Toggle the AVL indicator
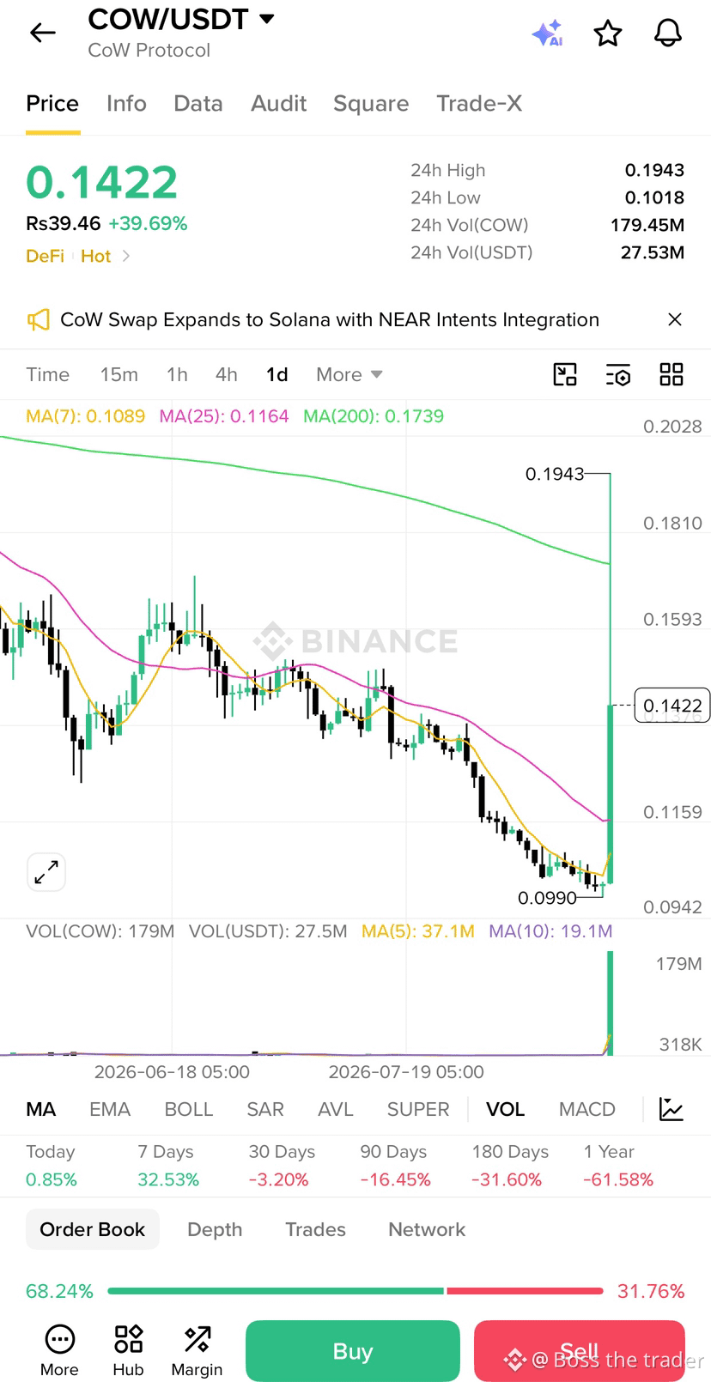Image resolution: width=711 pixels, height=1382 pixels. (336, 1109)
